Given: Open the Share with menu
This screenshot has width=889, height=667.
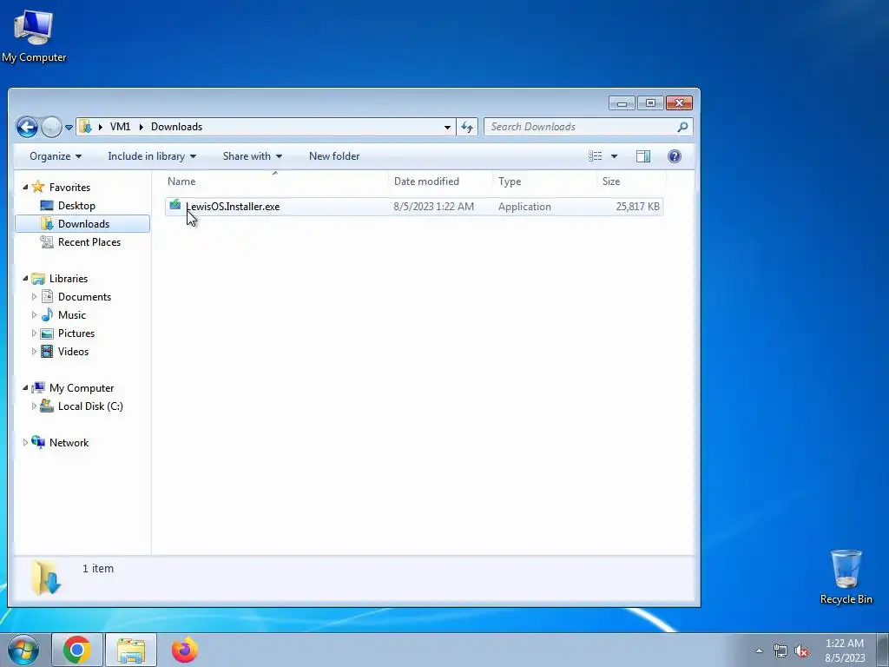Looking at the screenshot, I should (253, 156).
